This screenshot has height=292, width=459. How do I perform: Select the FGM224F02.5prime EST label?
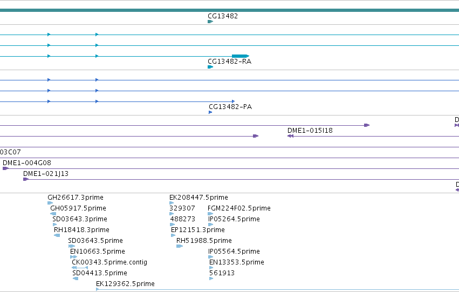point(239,208)
